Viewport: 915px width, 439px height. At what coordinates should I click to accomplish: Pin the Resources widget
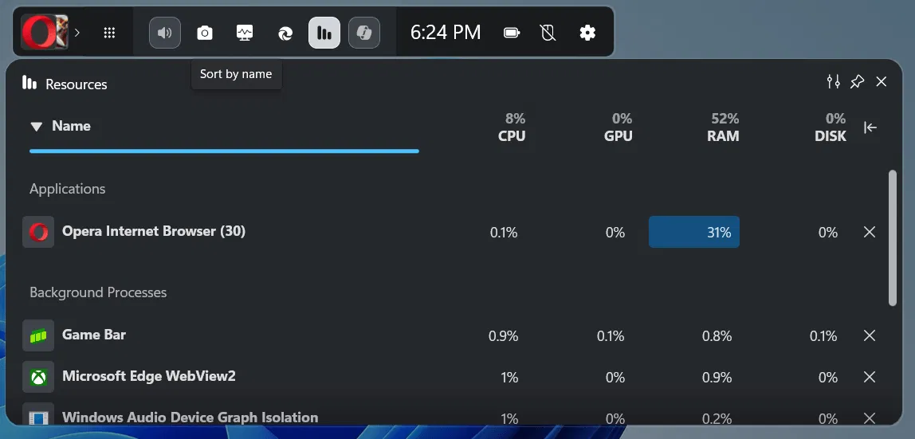(857, 81)
